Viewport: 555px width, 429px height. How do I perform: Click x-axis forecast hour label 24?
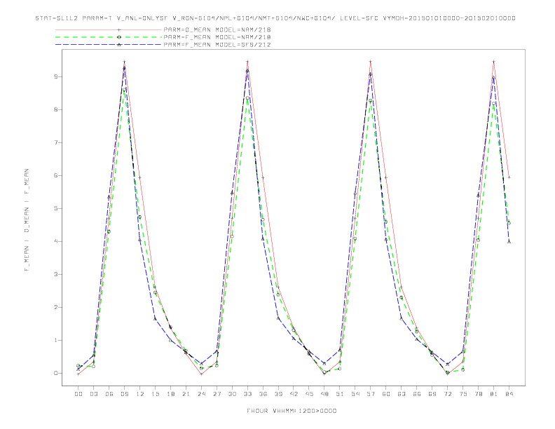pyautogui.click(x=201, y=394)
